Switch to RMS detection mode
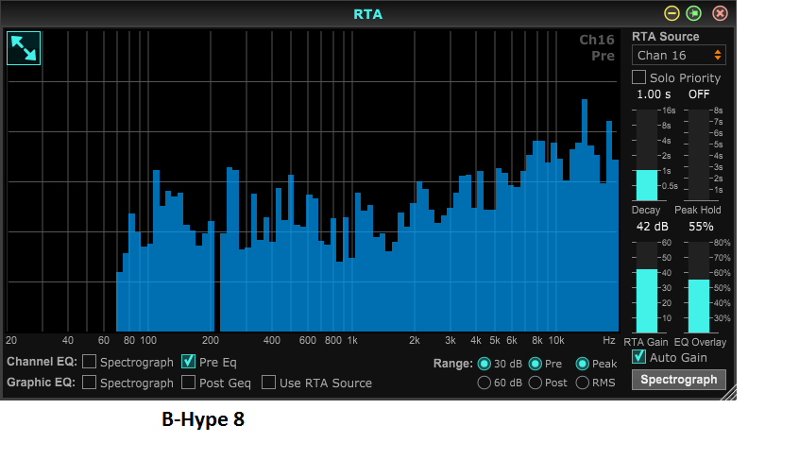Viewport: 799px width, 460px height. [x=583, y=383]
